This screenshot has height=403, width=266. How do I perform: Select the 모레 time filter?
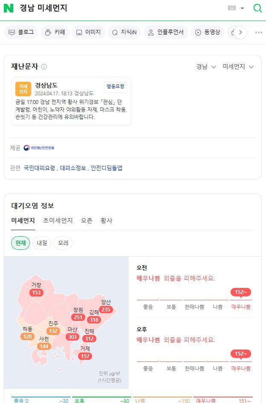[x=63, y=243]
